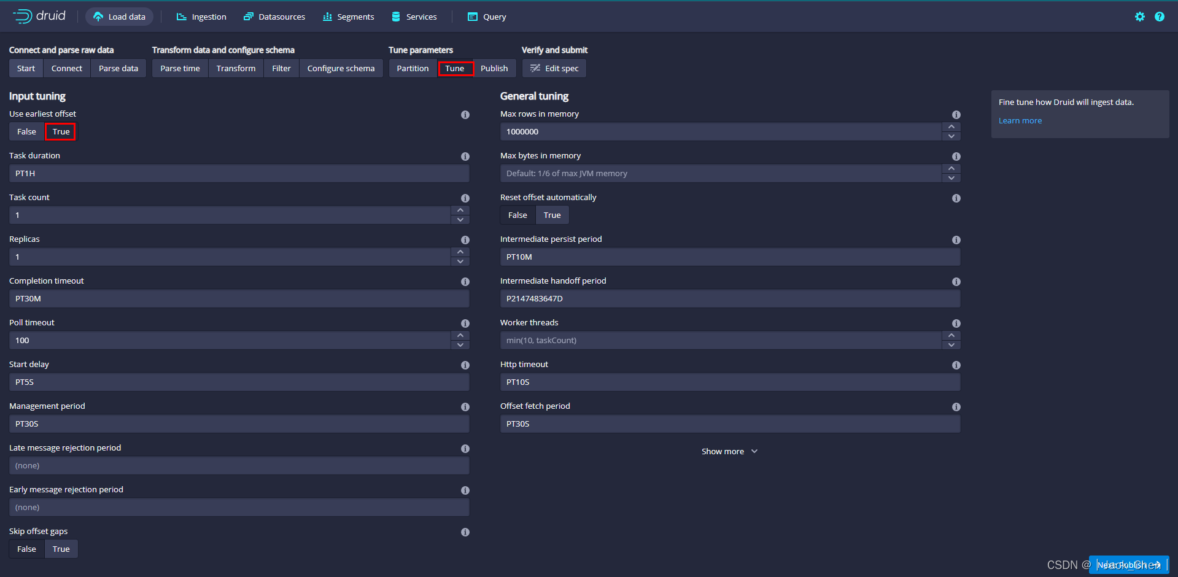Open the Filter step

(281, 68)
